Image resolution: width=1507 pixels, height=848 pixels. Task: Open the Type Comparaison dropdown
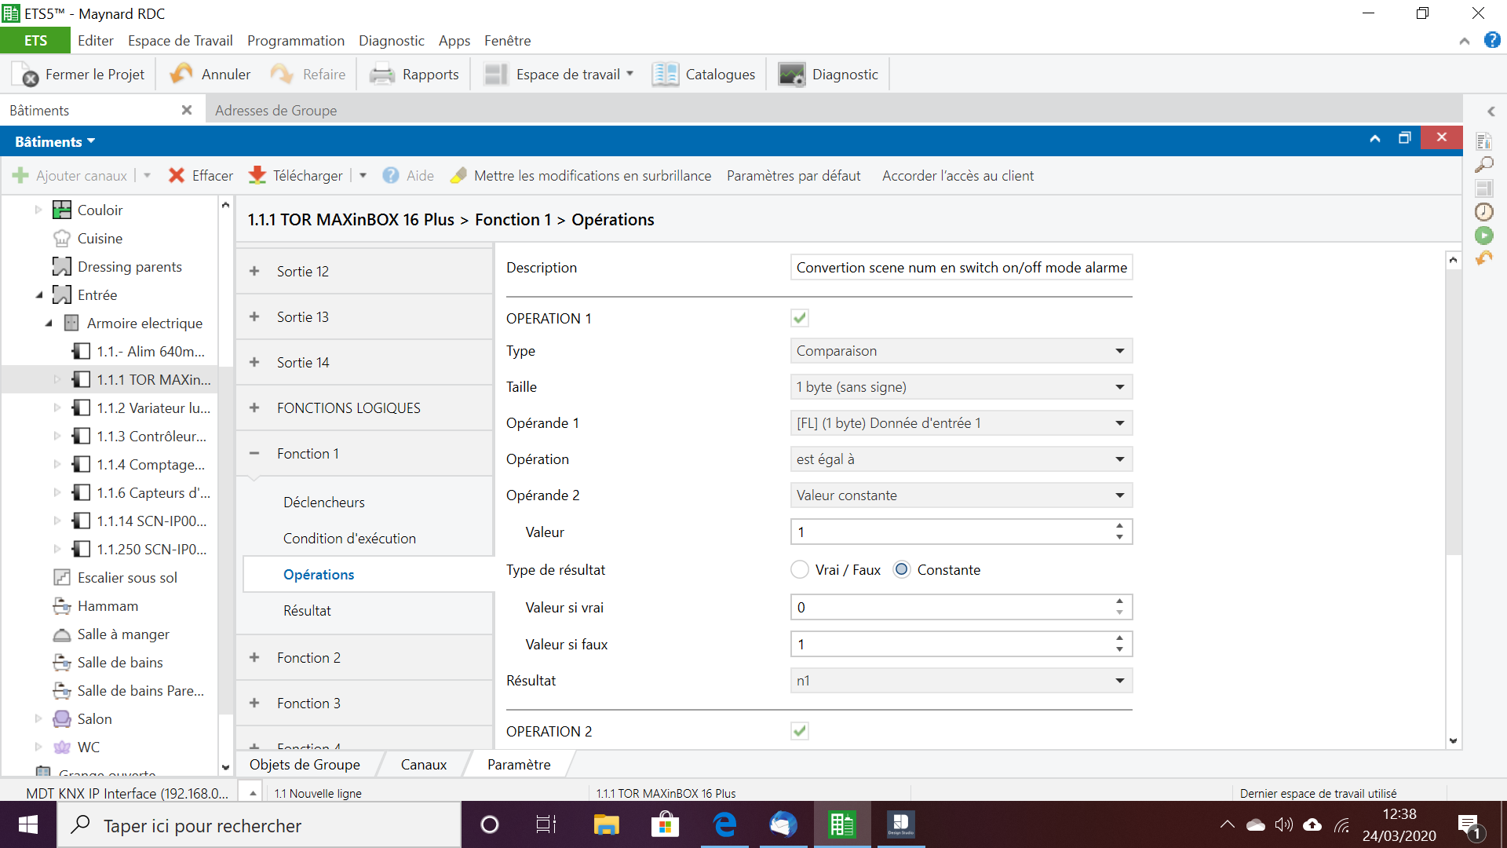coord(961,351)
